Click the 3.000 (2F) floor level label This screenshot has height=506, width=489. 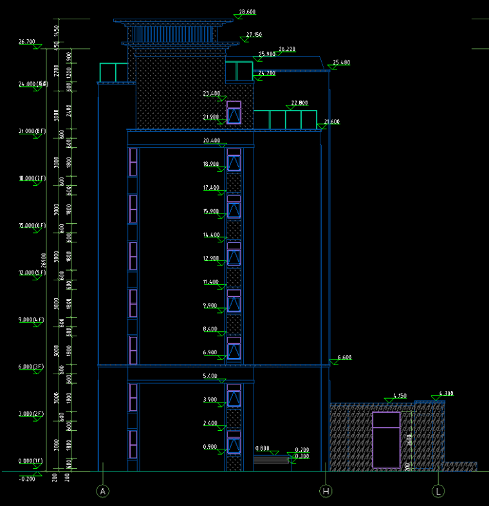(32, 414)
